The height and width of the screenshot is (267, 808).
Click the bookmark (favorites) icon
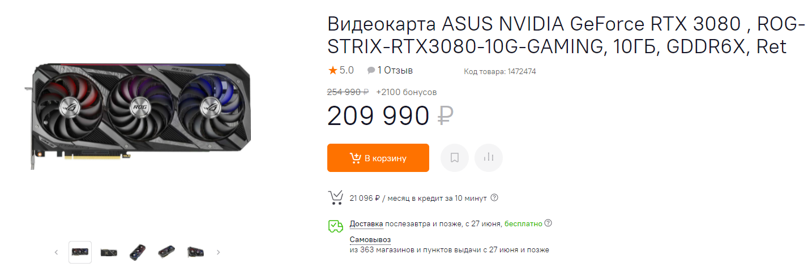454,158
